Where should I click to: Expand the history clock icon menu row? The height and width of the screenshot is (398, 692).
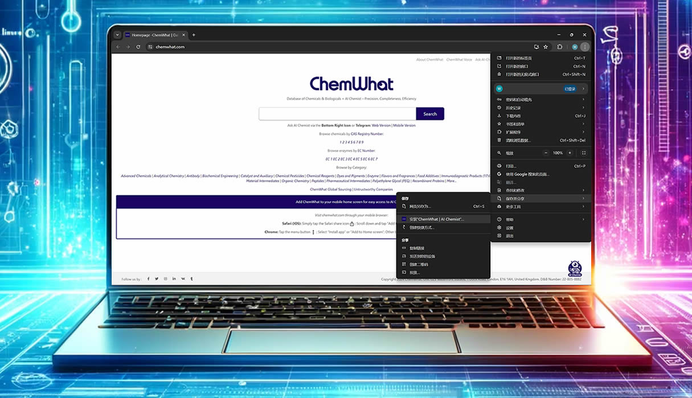coord(541,108)
